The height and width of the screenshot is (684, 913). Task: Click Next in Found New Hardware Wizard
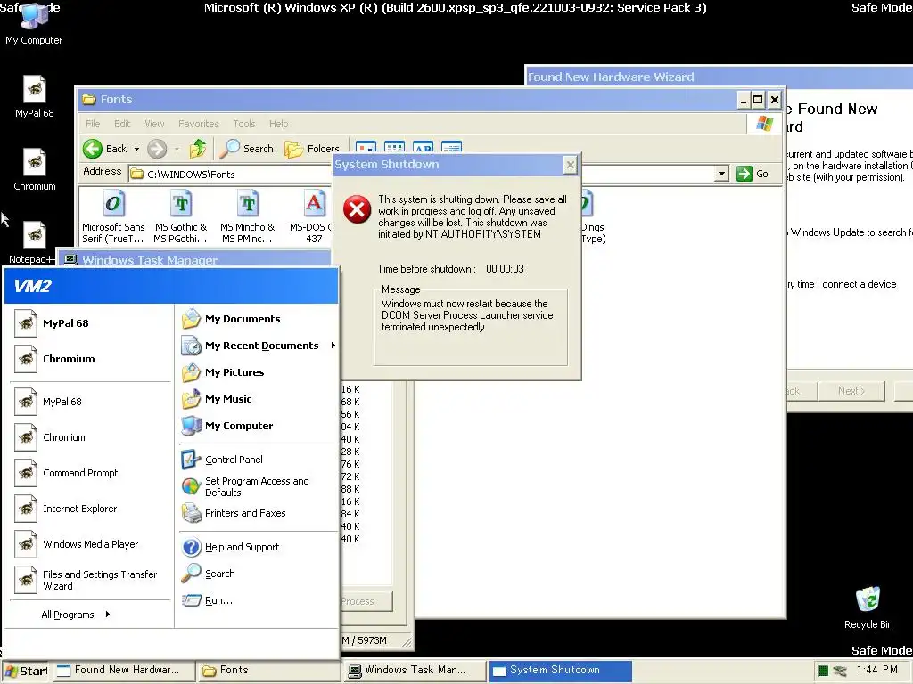click(851, 391)
